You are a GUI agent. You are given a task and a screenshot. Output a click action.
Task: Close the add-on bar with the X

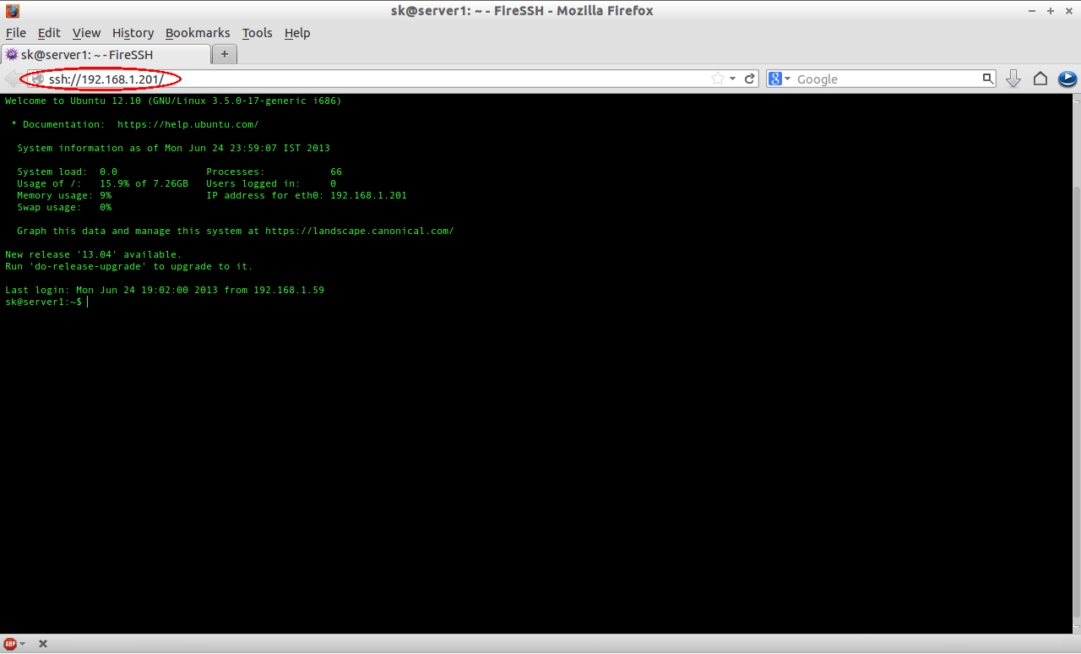point(43,644)
